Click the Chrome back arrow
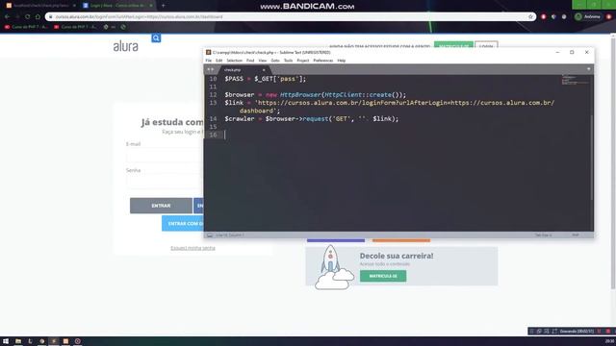The width and height of the screenshot is (616, 346). (x=7, y=17)
